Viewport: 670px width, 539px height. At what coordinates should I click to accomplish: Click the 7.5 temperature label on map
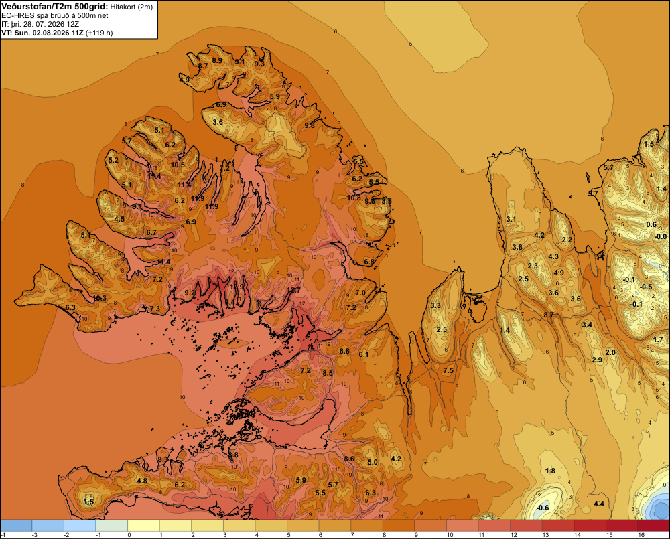pyautogui.click(x=448, y=370)
